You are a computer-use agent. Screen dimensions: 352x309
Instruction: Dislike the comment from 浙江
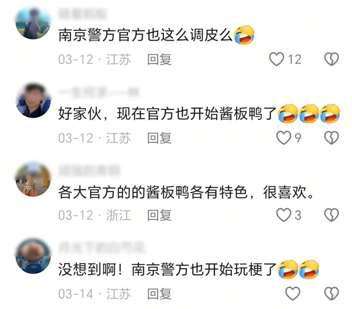coord(331,215)
